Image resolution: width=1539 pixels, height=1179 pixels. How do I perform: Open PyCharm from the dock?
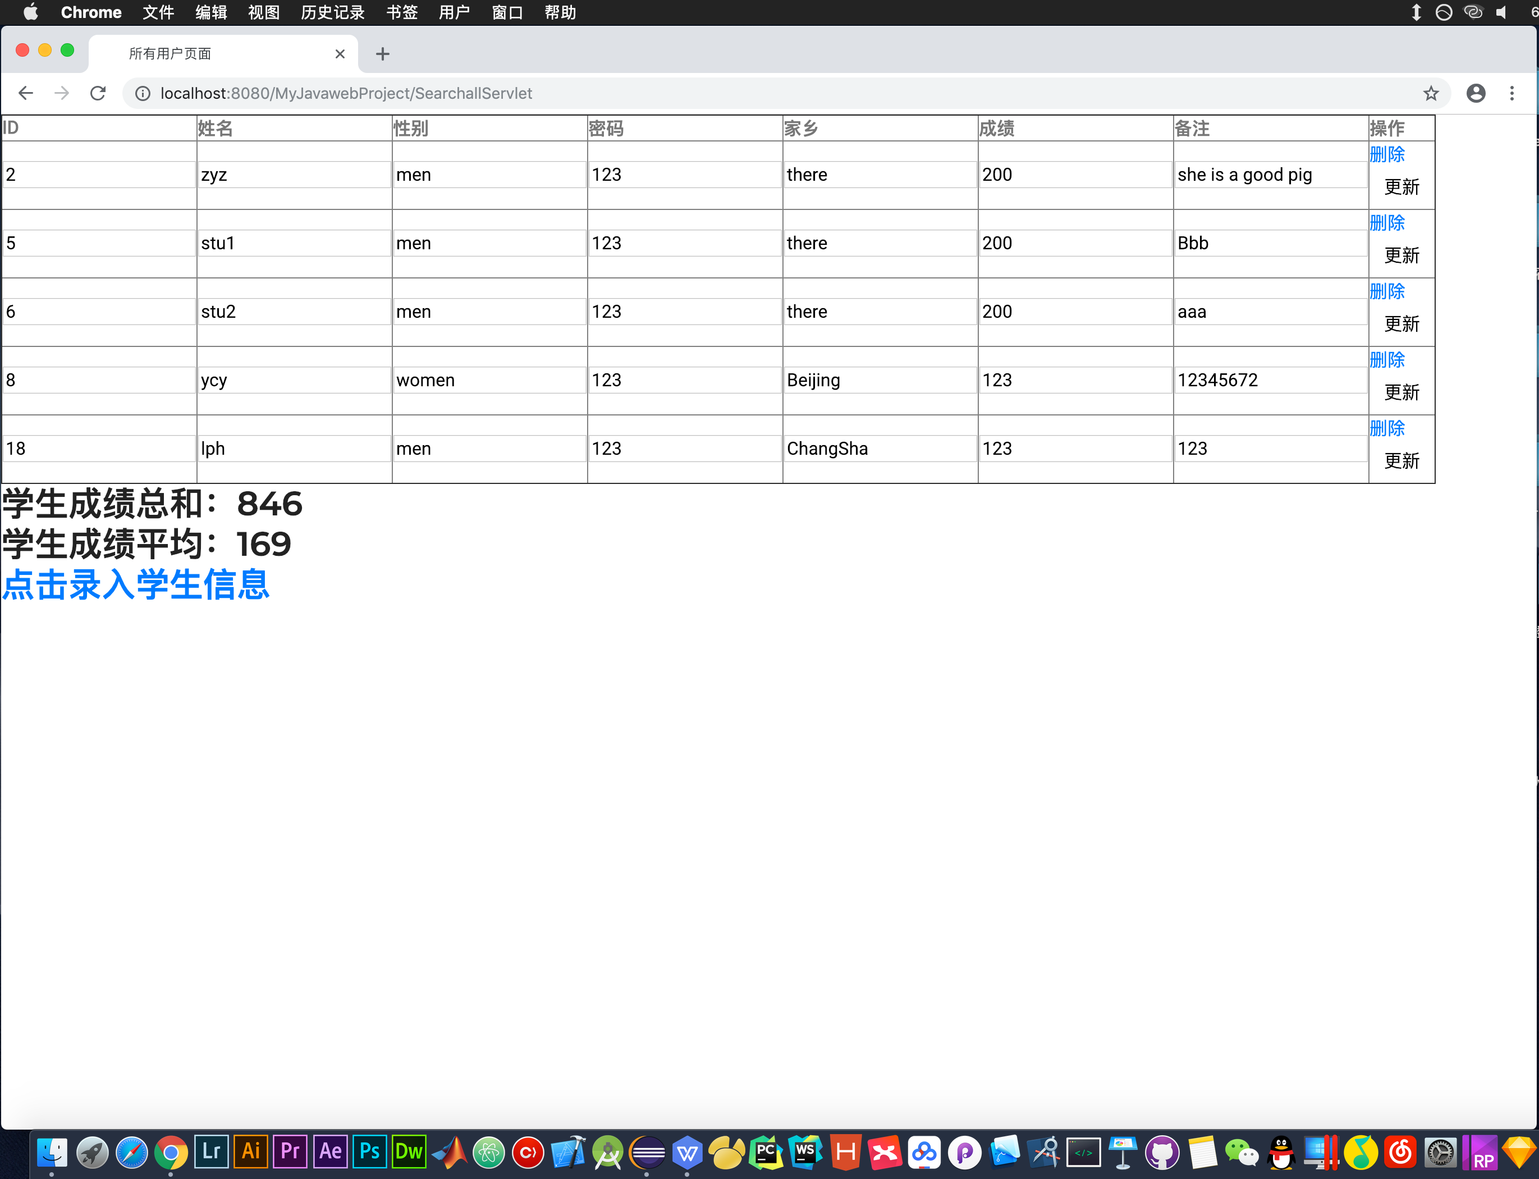tap(766, 1151)
